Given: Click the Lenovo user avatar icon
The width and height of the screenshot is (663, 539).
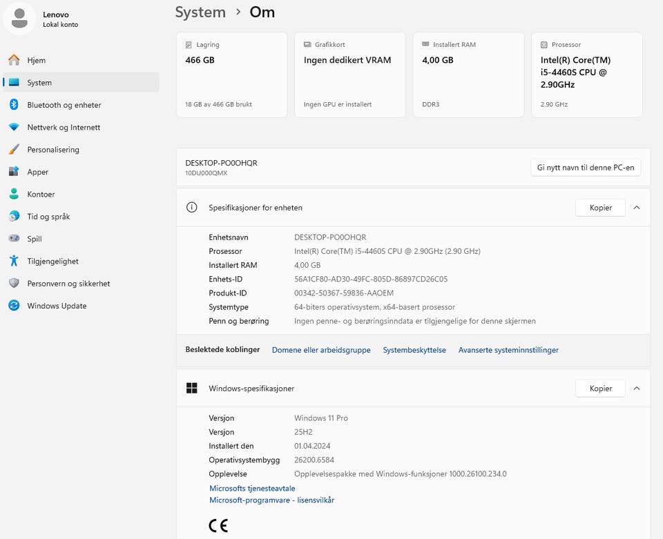Looking at the screenshot, I should point(19,19).
